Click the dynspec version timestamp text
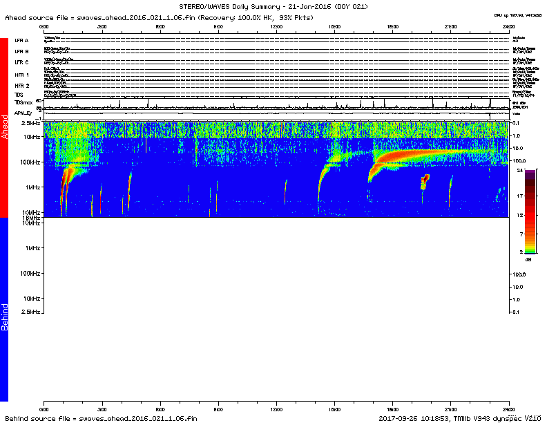Viewport: 547px width, 423px height. pos(459,418)
